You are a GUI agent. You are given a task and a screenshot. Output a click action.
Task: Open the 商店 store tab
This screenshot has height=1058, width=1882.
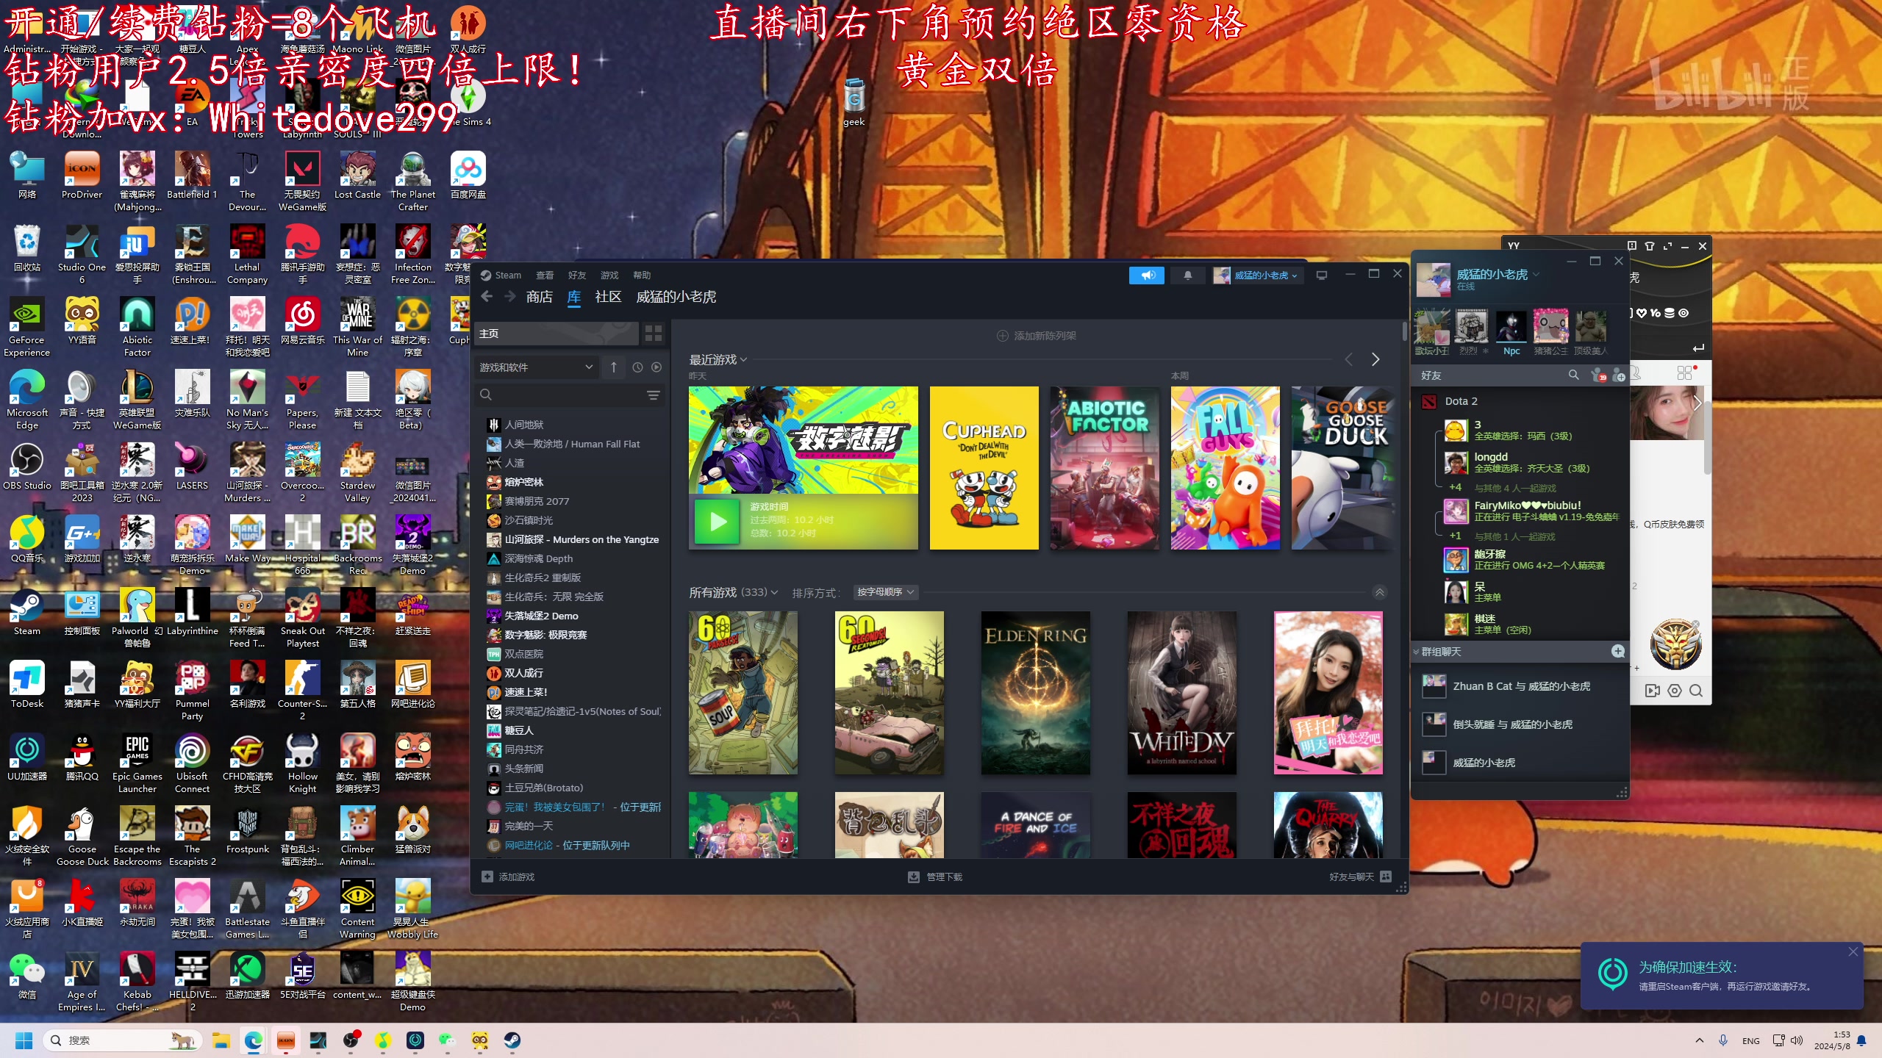click(x=539, y=297)
